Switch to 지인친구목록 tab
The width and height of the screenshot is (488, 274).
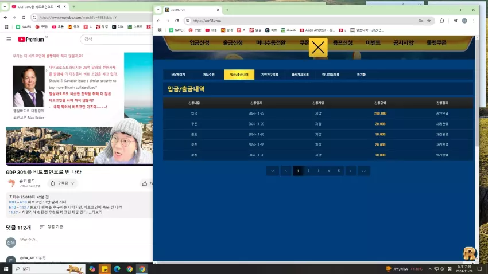point(269,75)
